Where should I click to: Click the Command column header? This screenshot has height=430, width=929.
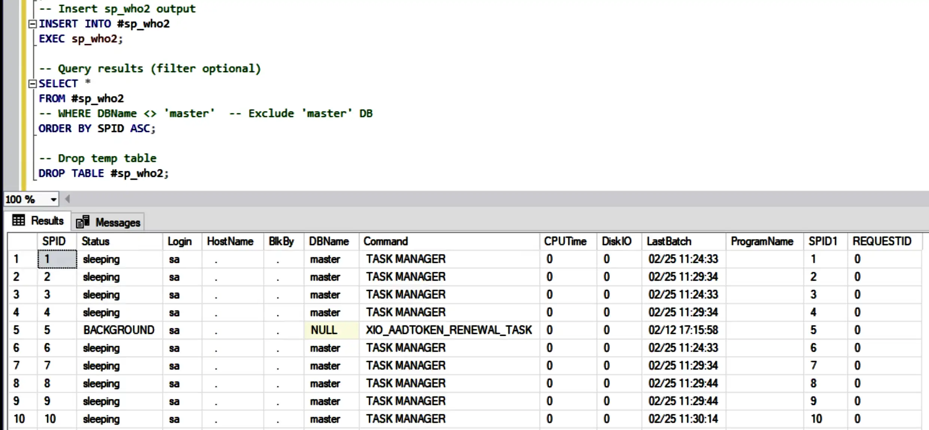(449, 241)
